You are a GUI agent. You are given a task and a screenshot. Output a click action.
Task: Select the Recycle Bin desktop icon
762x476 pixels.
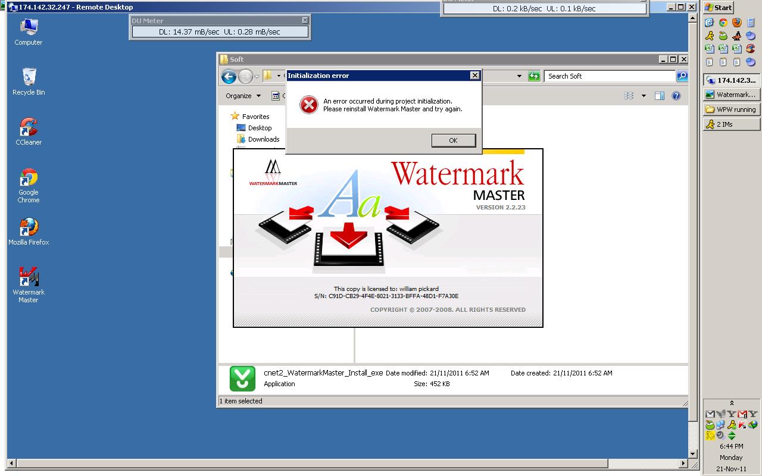coord(29,82)
